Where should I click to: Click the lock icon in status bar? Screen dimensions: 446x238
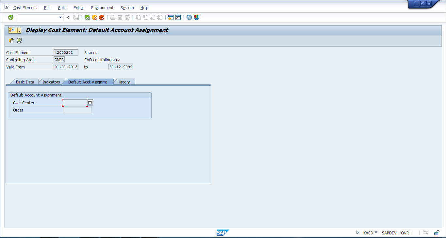[x=437, y=232]
